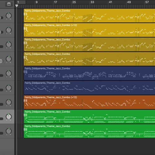Click the pan knob of the third track
Viewport: 155px width, 155px height.
pyautogui.click(x=9, y=45)
